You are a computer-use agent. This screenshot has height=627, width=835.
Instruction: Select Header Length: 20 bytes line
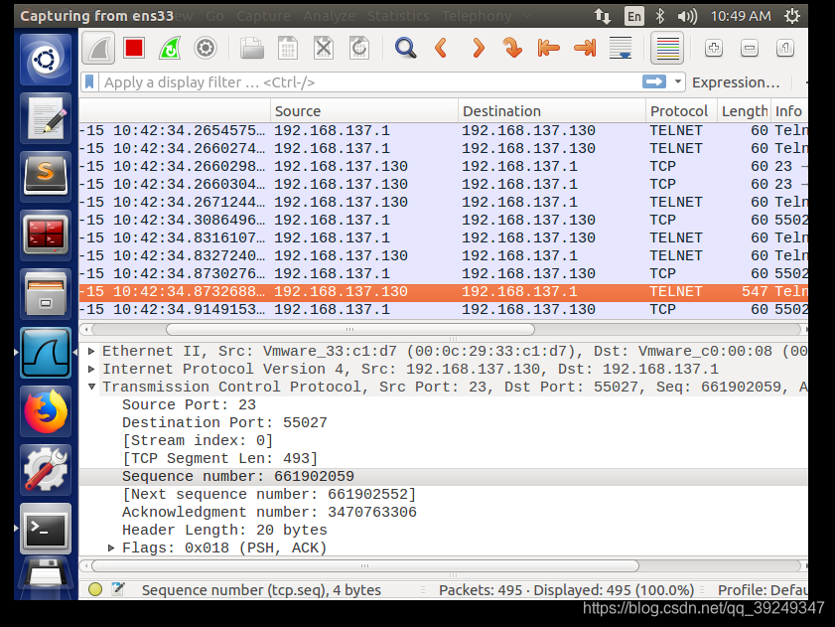coord(224,530)
